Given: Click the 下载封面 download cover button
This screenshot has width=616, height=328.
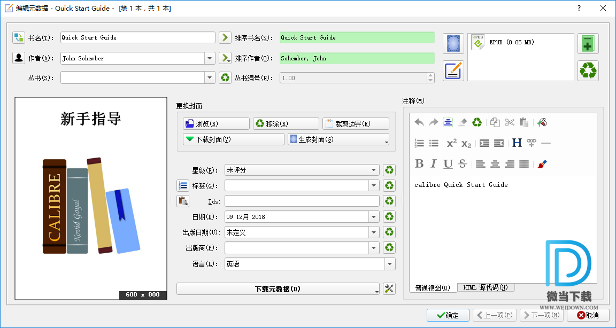Looking at the screenshot, I should [233, 139].
